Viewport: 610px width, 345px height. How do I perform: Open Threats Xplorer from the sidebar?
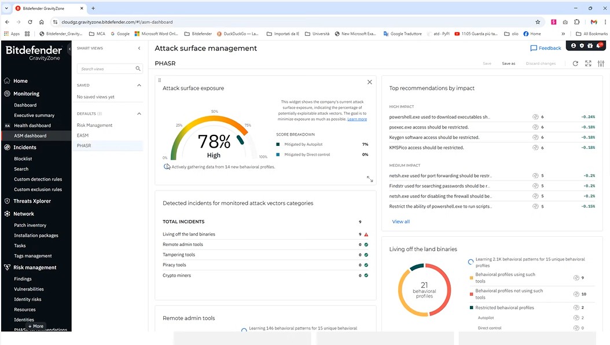(x=32, y=201)
